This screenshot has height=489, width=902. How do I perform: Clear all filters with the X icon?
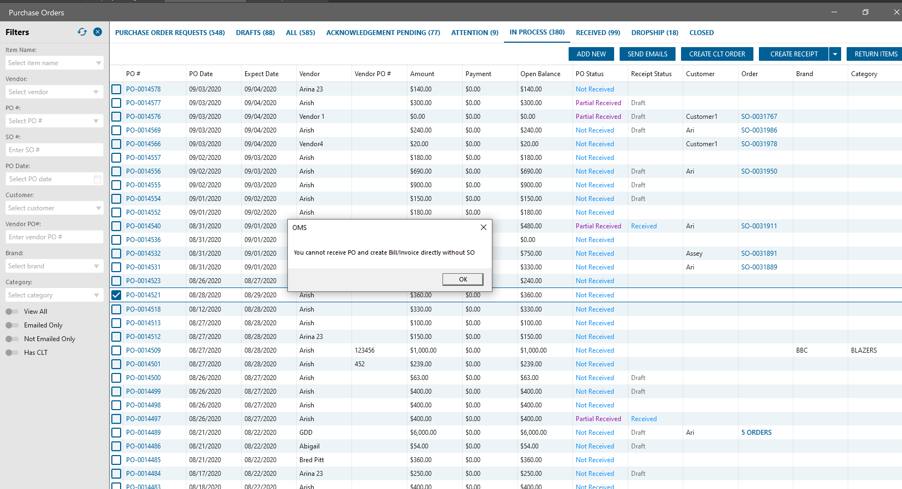point(98,32)
